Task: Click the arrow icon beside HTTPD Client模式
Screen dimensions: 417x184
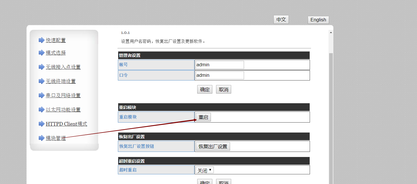Action: pos(41,124)
